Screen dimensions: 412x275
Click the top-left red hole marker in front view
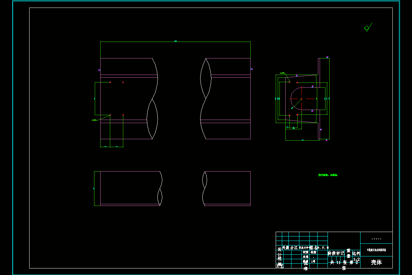coord(110,82)
